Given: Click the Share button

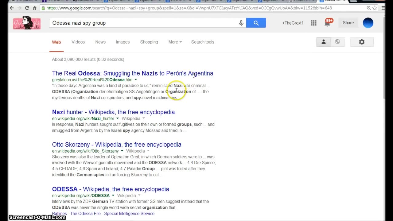Looking at the screenshot, I should 348,23.
